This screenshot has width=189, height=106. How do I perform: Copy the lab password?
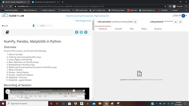(x=180, y=22)
